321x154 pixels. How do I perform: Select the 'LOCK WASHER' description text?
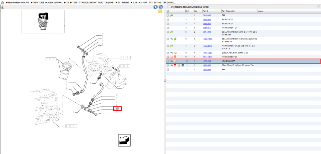tap(229, 61)
